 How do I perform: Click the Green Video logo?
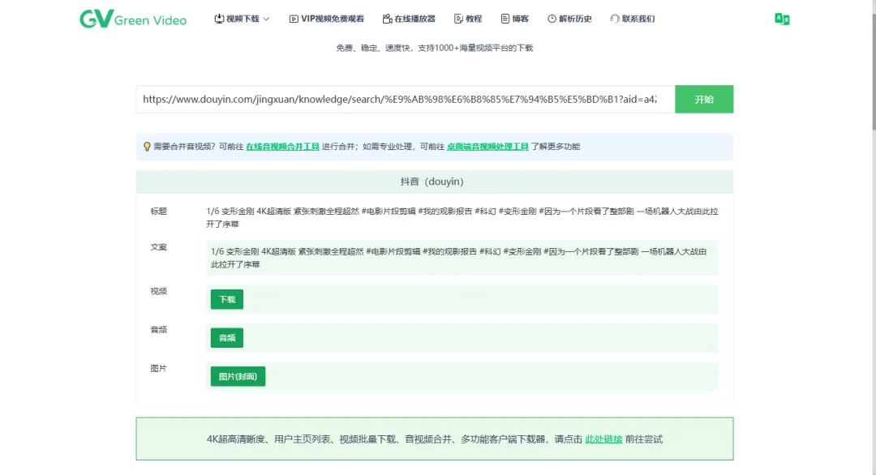click(133, 19)
